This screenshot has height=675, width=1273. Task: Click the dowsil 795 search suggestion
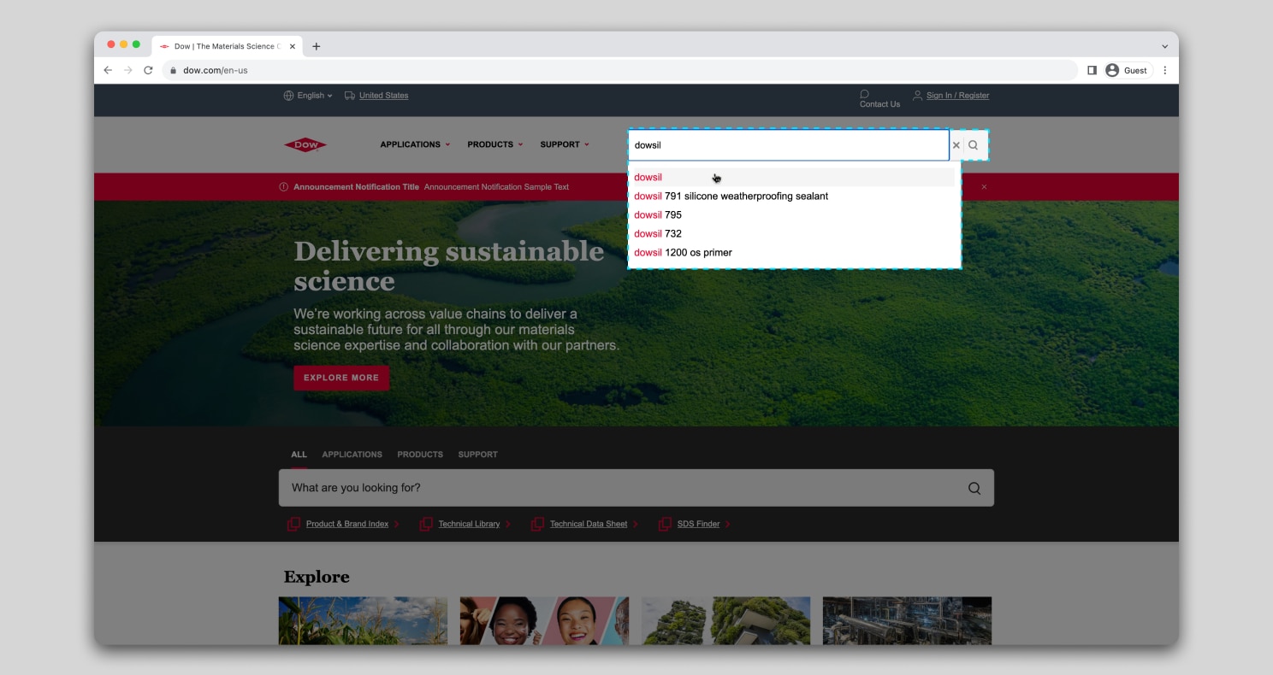tap(658, 214)
